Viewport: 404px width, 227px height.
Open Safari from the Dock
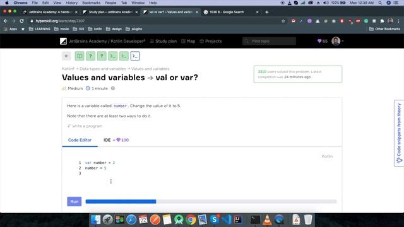pyautogui.click(x=131, y=220)
